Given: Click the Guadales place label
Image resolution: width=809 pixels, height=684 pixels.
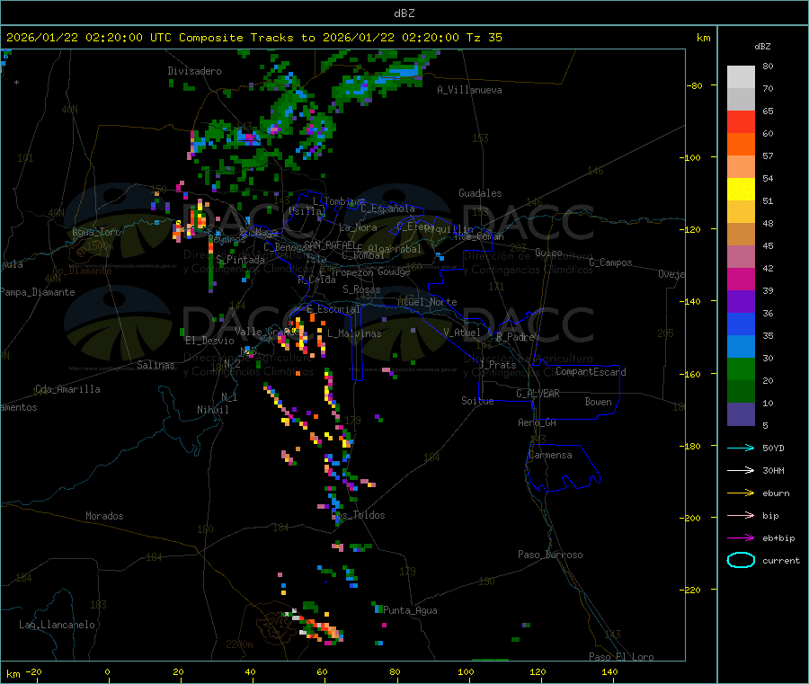Looking at the screenshot, I should pos(480,193).
